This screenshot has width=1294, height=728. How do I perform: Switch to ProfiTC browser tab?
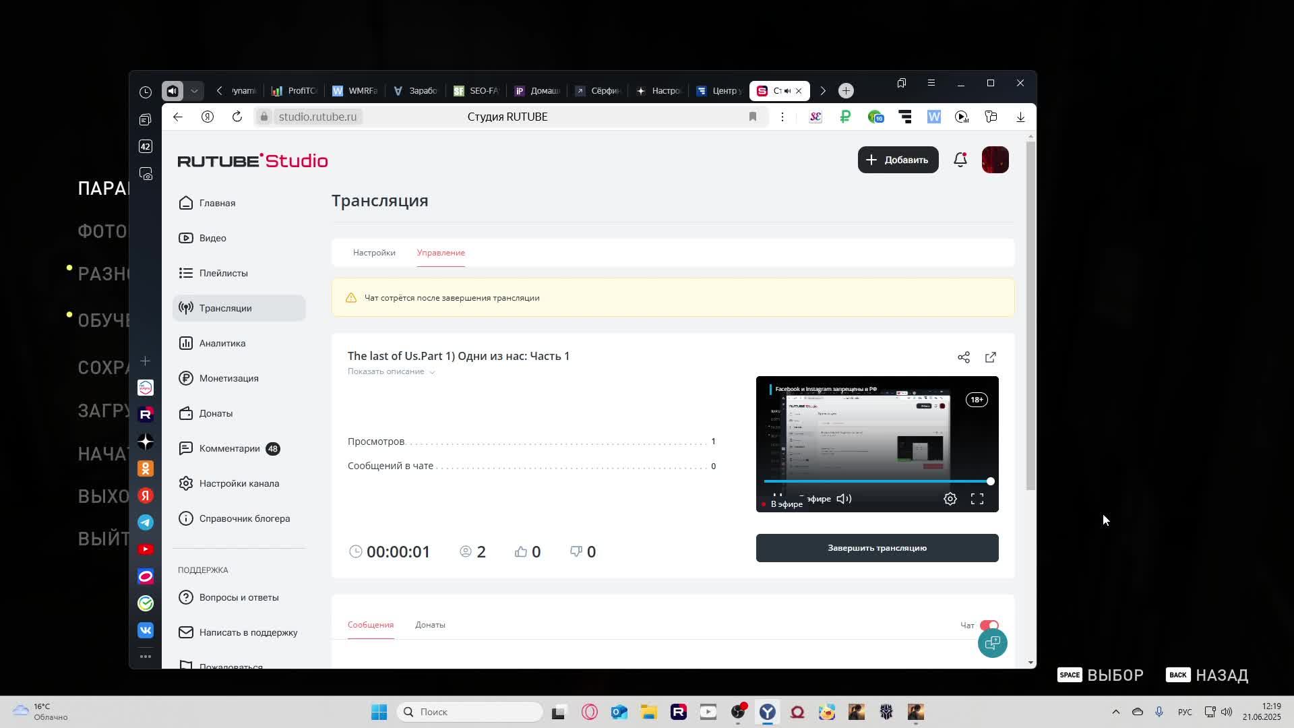pos(295,91)
